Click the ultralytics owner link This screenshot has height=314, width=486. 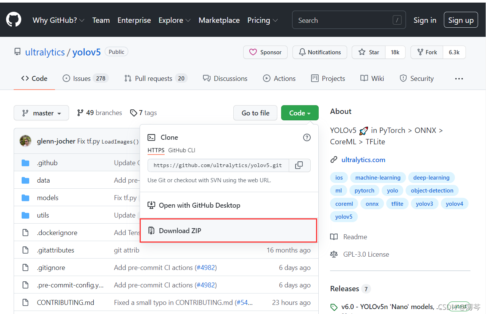coord(45,52)
